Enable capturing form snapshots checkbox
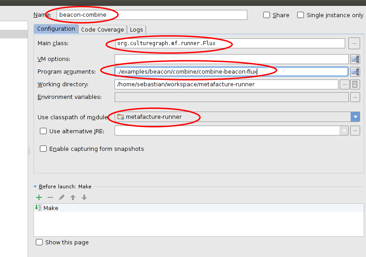Screen dimensions: 366x257 coord(43,149)
